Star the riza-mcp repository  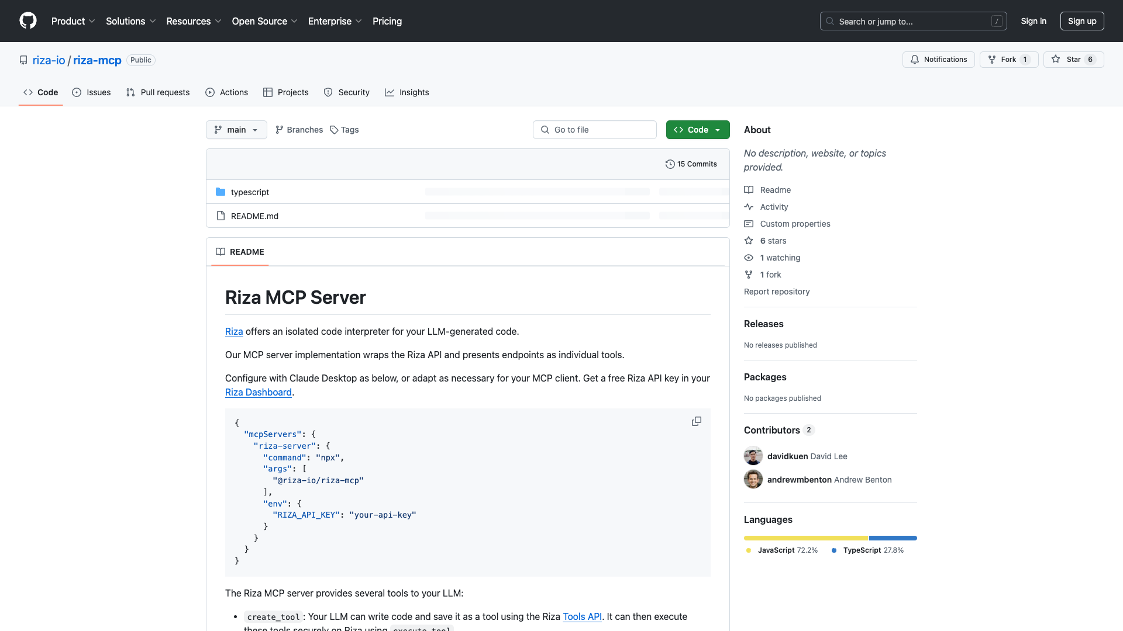(x=1074, y=59)
